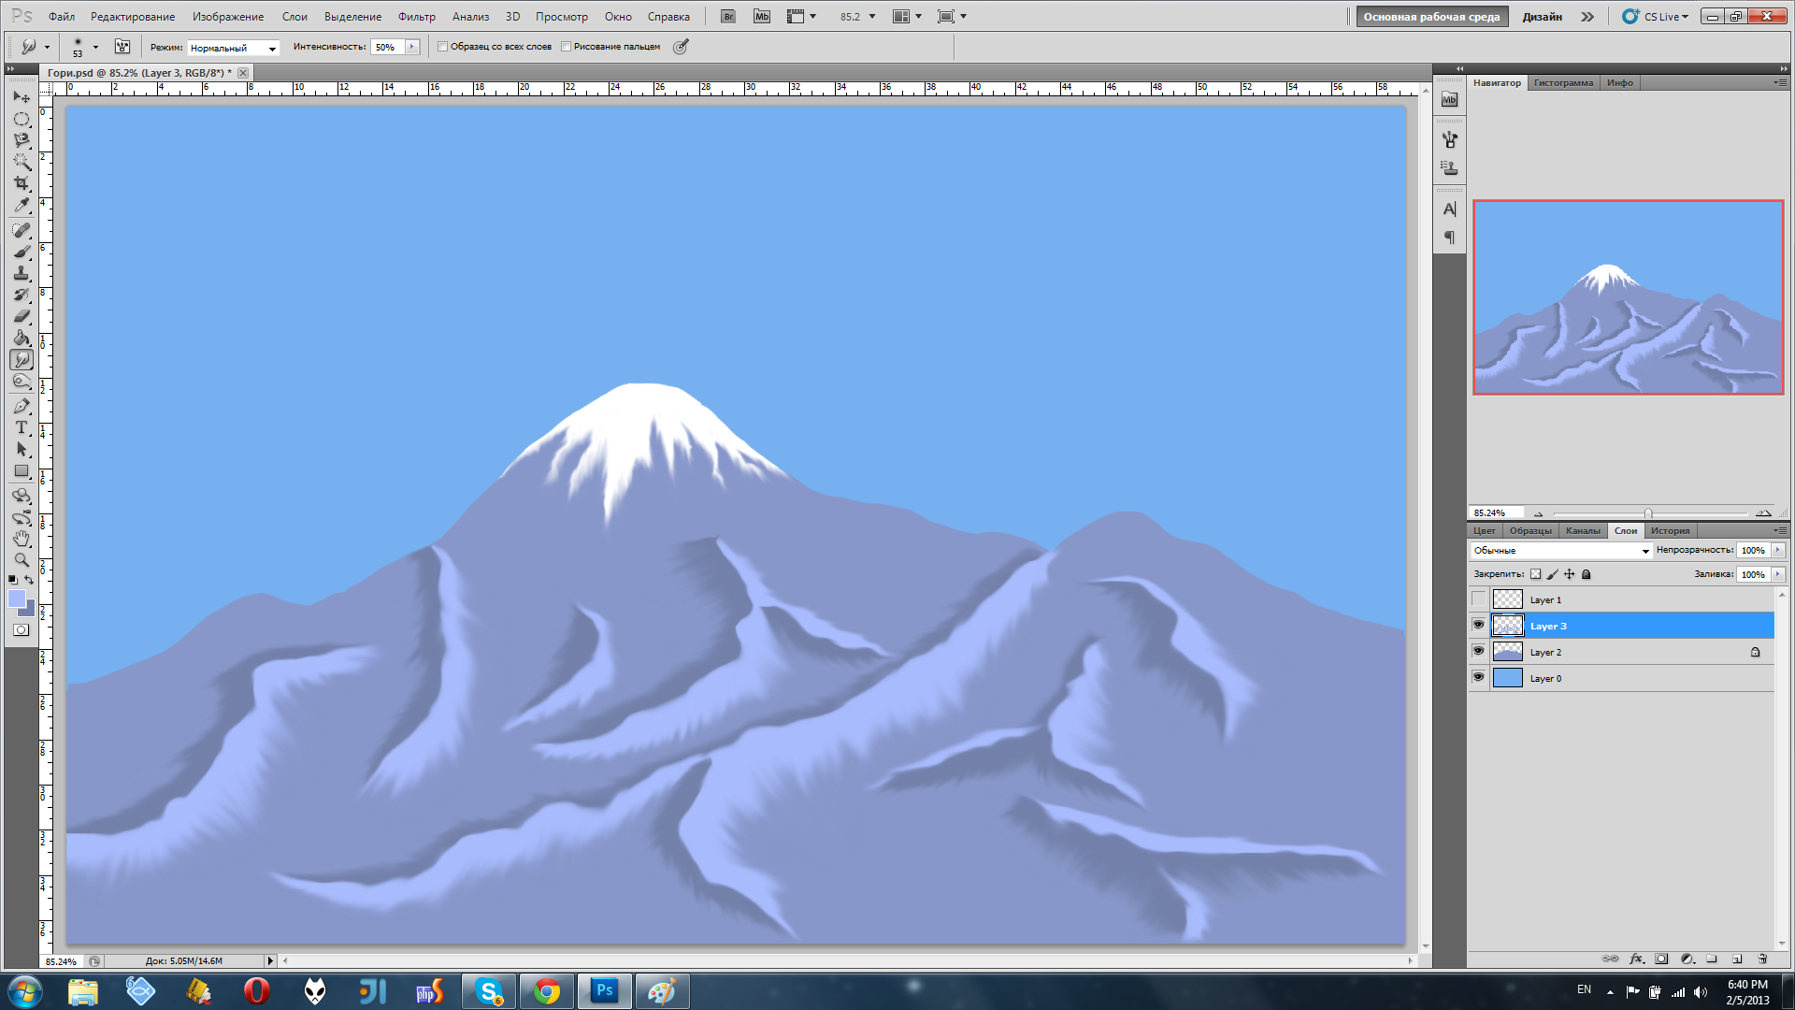1795x1010 pixels.
Task: Select the Polygonal Lasso tool
Action: pos(22,140)
